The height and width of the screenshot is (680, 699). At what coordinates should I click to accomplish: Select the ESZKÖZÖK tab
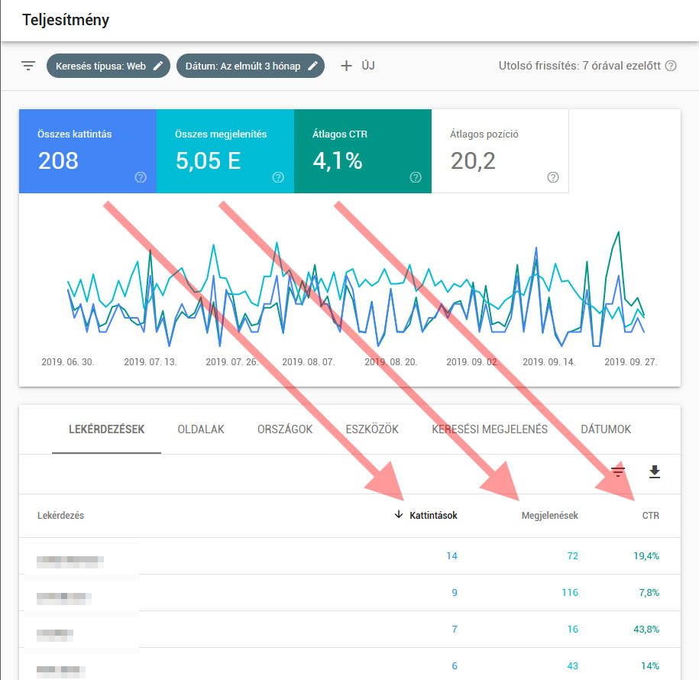[372, 429]
